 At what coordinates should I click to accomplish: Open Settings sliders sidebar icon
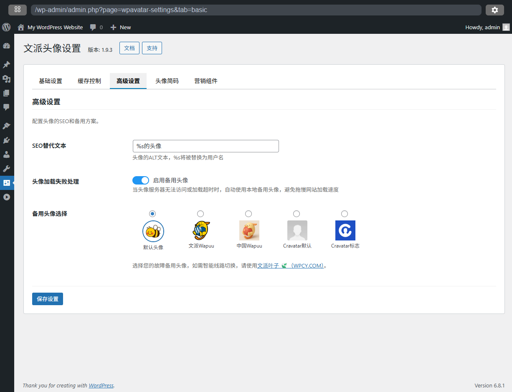click(6, 183)
